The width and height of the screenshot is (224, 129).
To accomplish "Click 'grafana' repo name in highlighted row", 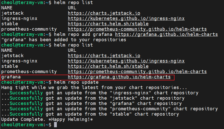I will (x=11, y=77).
